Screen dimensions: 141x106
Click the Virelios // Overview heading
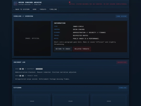(x=23, y=16)
